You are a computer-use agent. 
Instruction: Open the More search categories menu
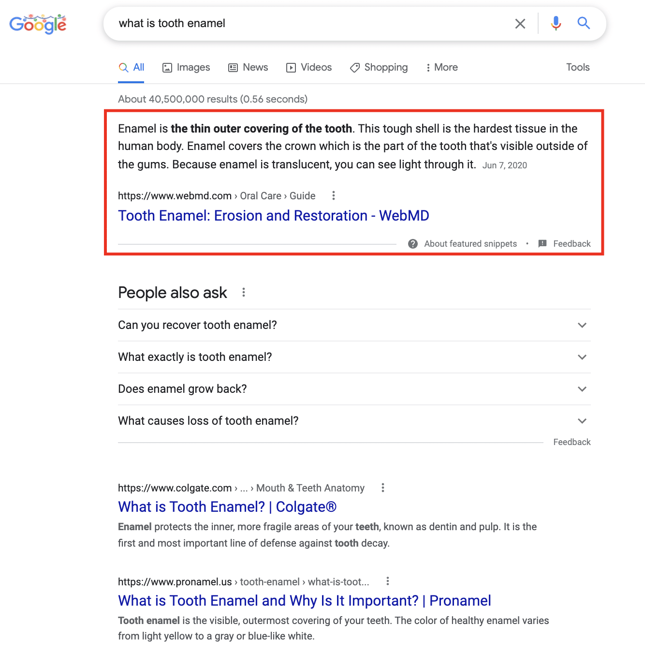click(x=442, y=67)
